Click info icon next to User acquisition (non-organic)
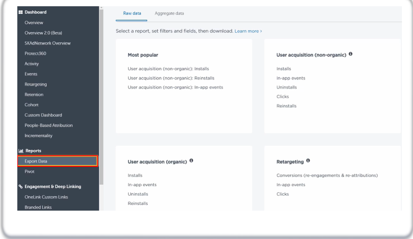 pos(350,54)
